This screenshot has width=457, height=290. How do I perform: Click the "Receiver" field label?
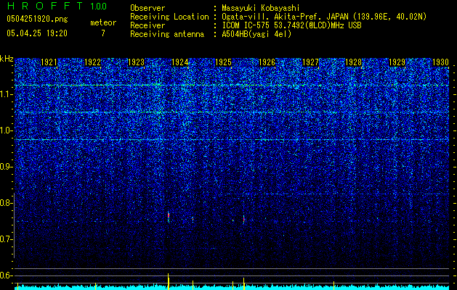coord(147,25)
